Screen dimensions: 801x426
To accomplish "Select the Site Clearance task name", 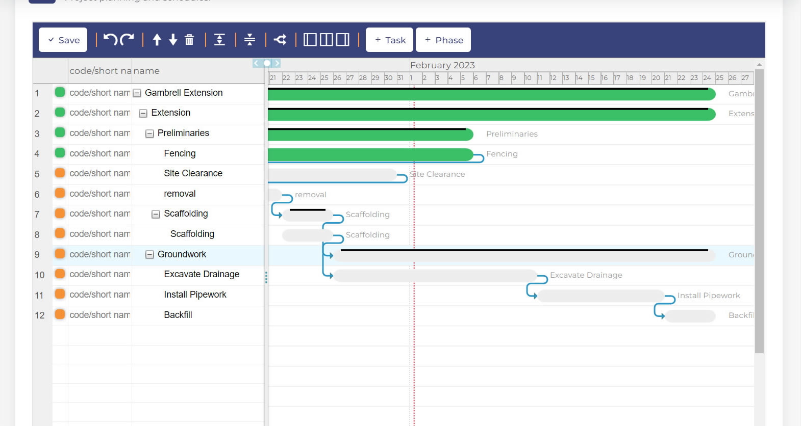I will (x=193, y=173).
